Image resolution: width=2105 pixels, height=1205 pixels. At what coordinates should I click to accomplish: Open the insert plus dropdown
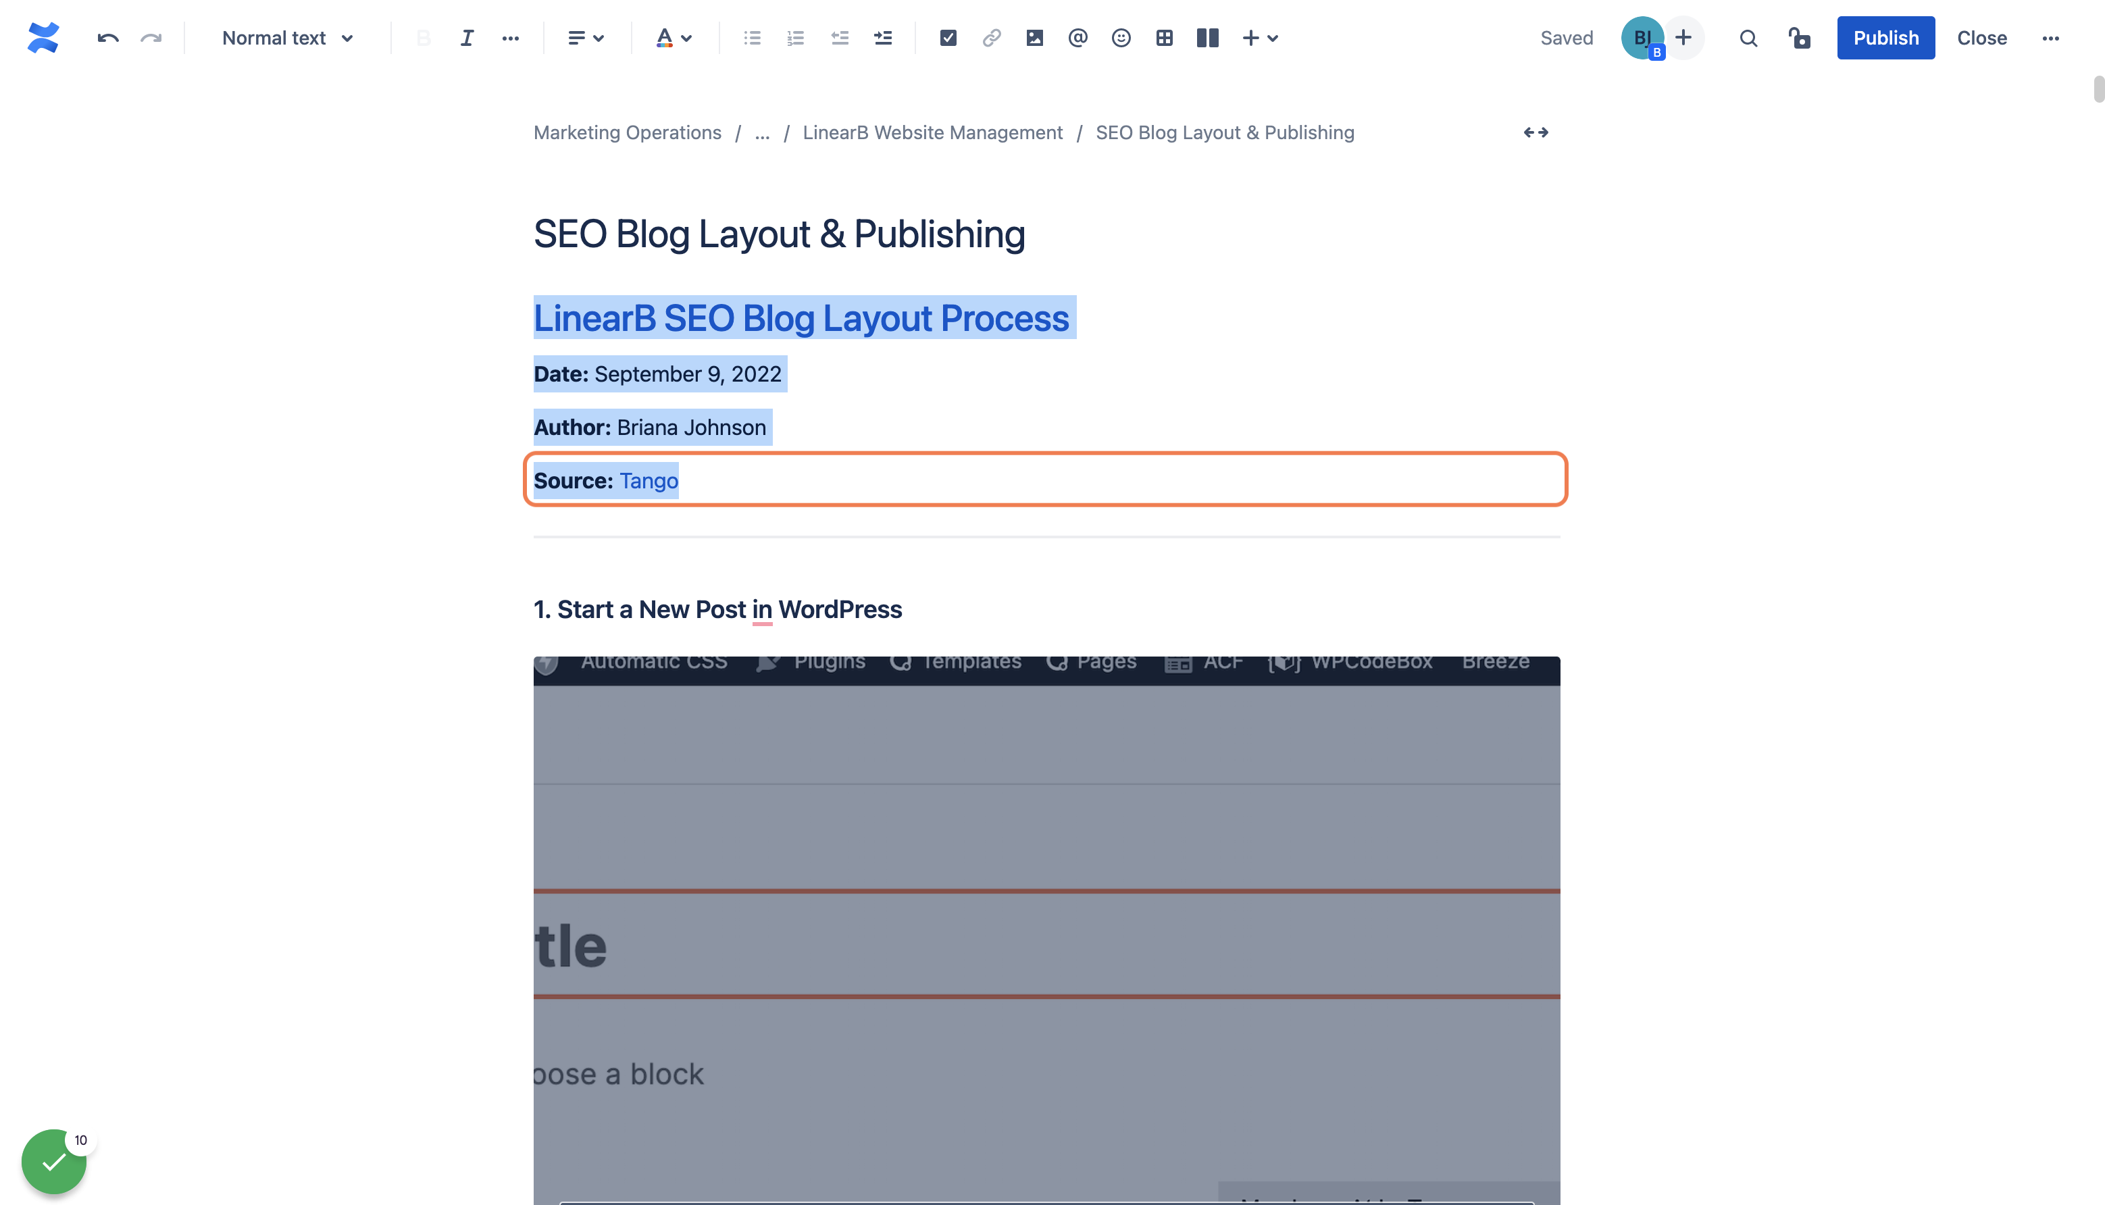pos(1260,38)
